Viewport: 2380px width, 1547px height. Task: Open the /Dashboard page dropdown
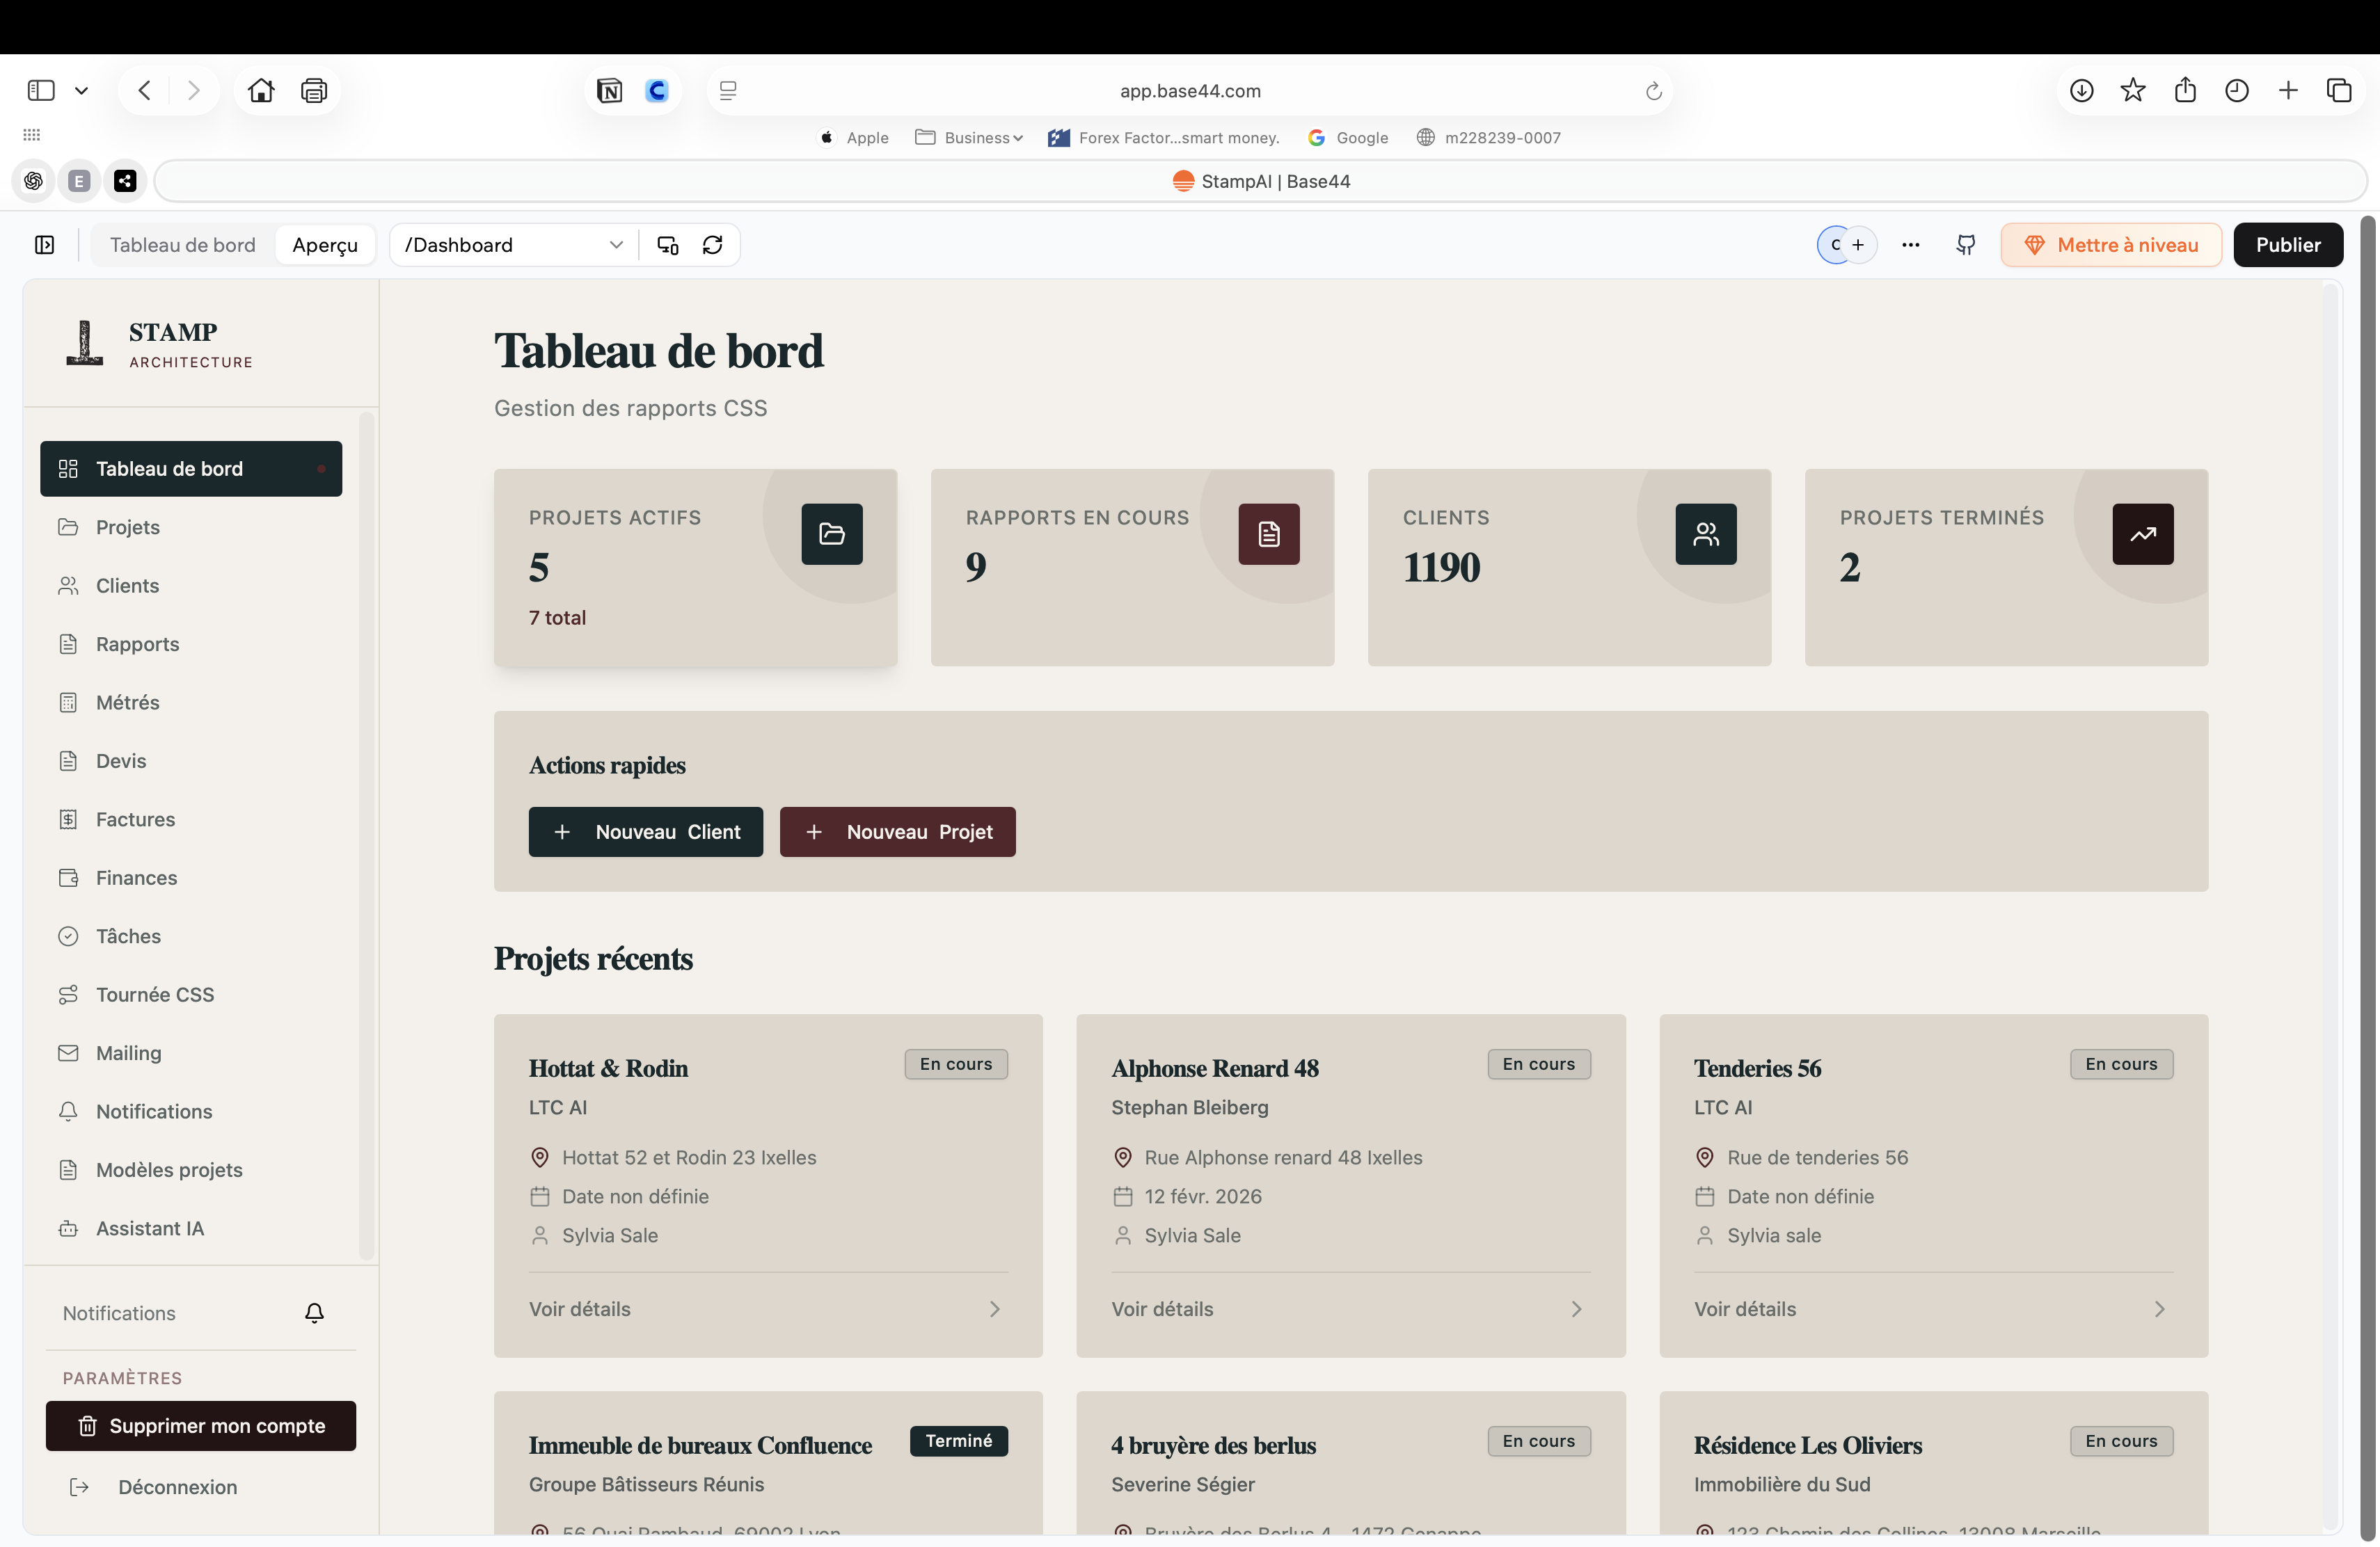coord(514,245)
